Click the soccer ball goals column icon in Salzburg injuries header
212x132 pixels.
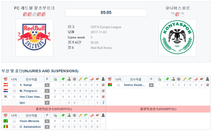(74, 79)
